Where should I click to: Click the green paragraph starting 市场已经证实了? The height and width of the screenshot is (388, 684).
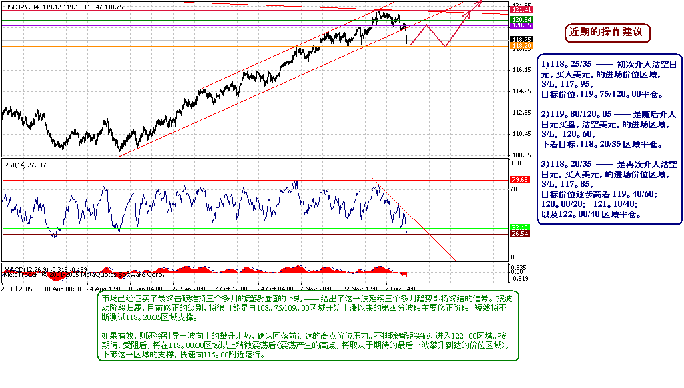pyautogui.click(x=307, y=308)
